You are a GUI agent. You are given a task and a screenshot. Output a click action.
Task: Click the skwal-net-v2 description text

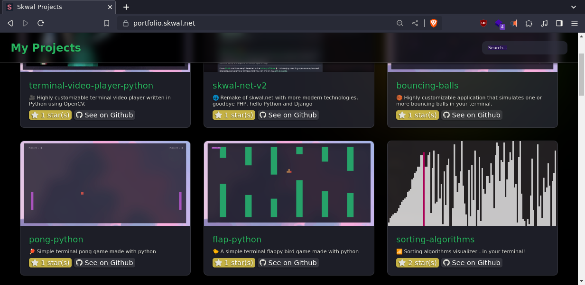coord(285,101)
